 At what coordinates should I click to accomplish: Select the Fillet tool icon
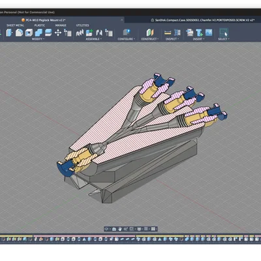coord(19,33)
